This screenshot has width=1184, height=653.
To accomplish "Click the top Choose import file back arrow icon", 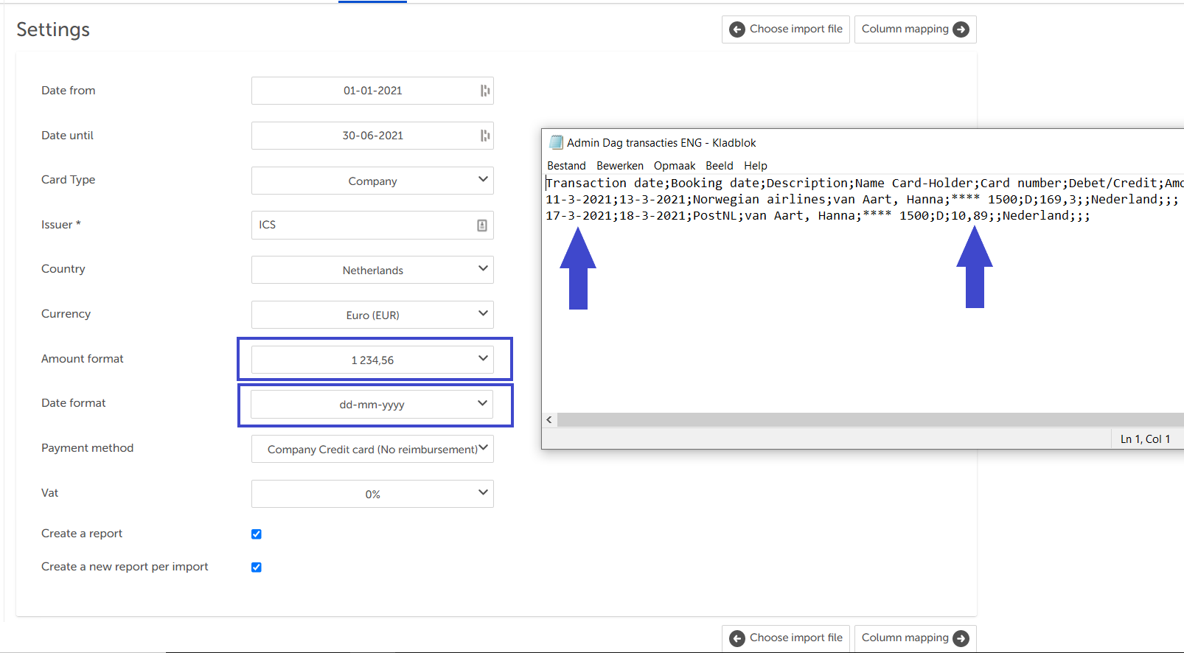I will tap(736, 29).
